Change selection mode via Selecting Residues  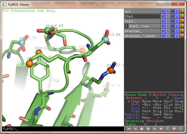click(x=144, y=121)
